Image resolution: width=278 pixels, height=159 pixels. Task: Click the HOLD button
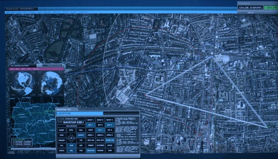(110, 145)
